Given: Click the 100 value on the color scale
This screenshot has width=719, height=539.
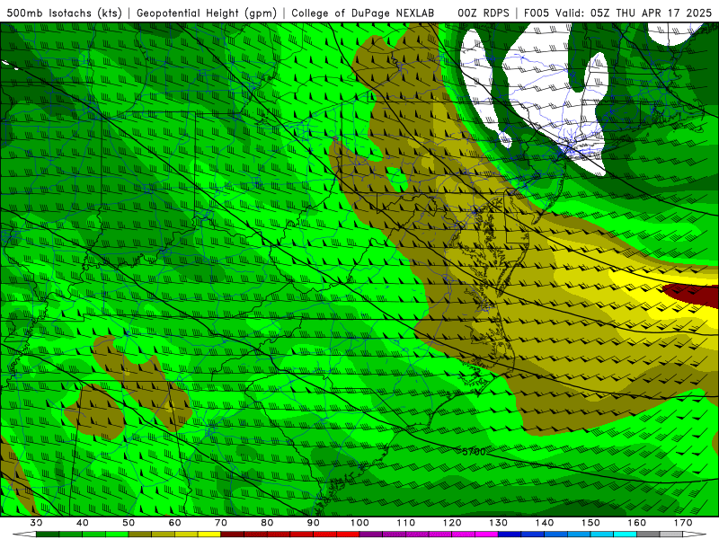Looking at the screenshot, I should pos(359,523).
